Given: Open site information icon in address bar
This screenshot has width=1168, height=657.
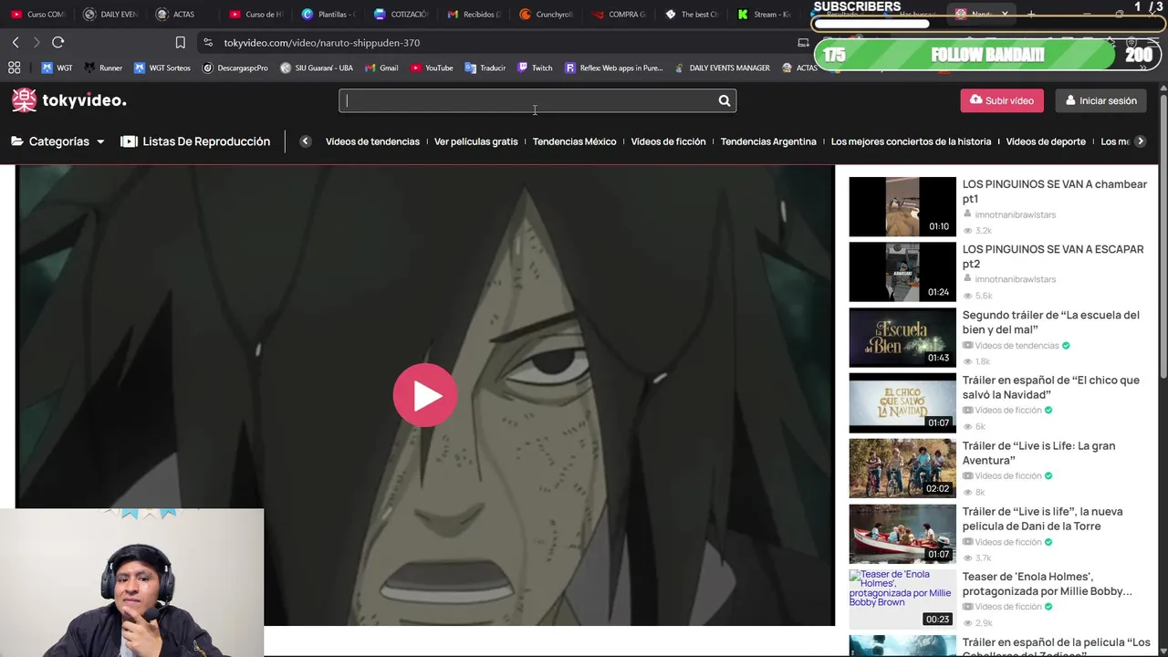Looking at the screenshot, I should click(x=208, y=42).
